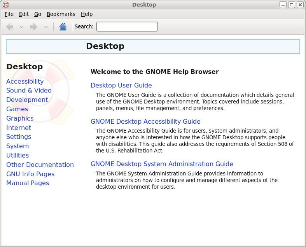Viewport: 306px width, 247px height.
Task: Open the Forward history dropdown arrow
Action: pos(45,27)
